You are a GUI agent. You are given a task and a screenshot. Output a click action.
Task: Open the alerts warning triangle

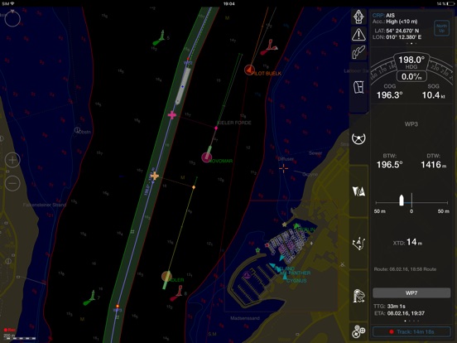click(x=358, y=35)
